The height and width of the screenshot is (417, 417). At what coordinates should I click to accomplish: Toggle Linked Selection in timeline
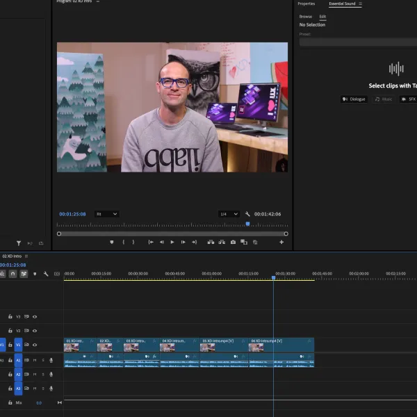[24, 274]
